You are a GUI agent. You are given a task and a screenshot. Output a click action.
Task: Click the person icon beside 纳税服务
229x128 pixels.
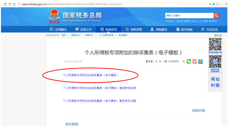152,29
